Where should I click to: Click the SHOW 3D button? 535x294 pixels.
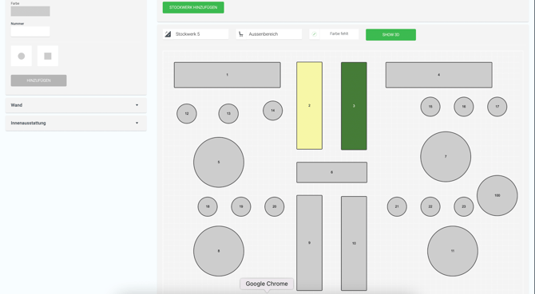tap(390, 35)
